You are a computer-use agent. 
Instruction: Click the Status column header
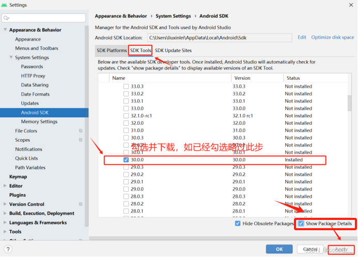pos(316,78)
